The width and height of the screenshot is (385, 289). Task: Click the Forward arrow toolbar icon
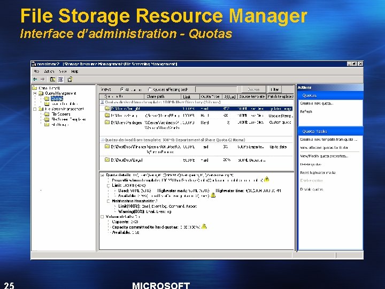coord(42,79)
